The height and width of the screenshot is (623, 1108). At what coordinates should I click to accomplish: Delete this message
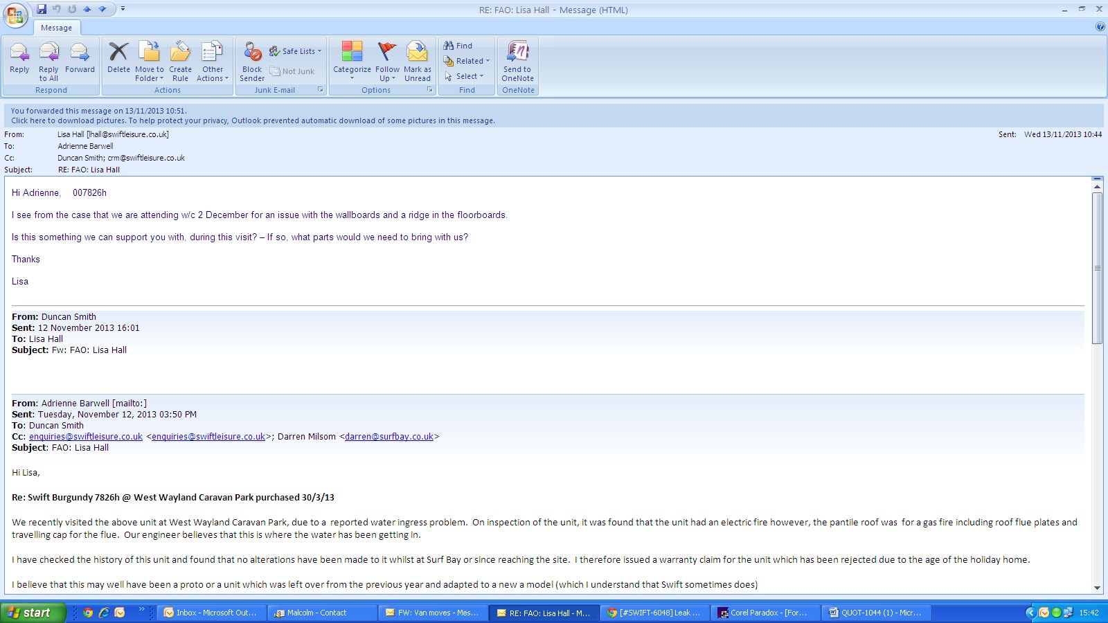118,58
